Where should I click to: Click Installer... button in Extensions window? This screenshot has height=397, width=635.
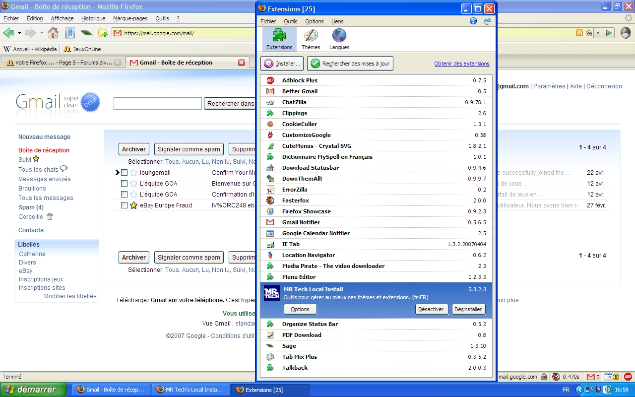pyautogui.click(x=282, y=64)
